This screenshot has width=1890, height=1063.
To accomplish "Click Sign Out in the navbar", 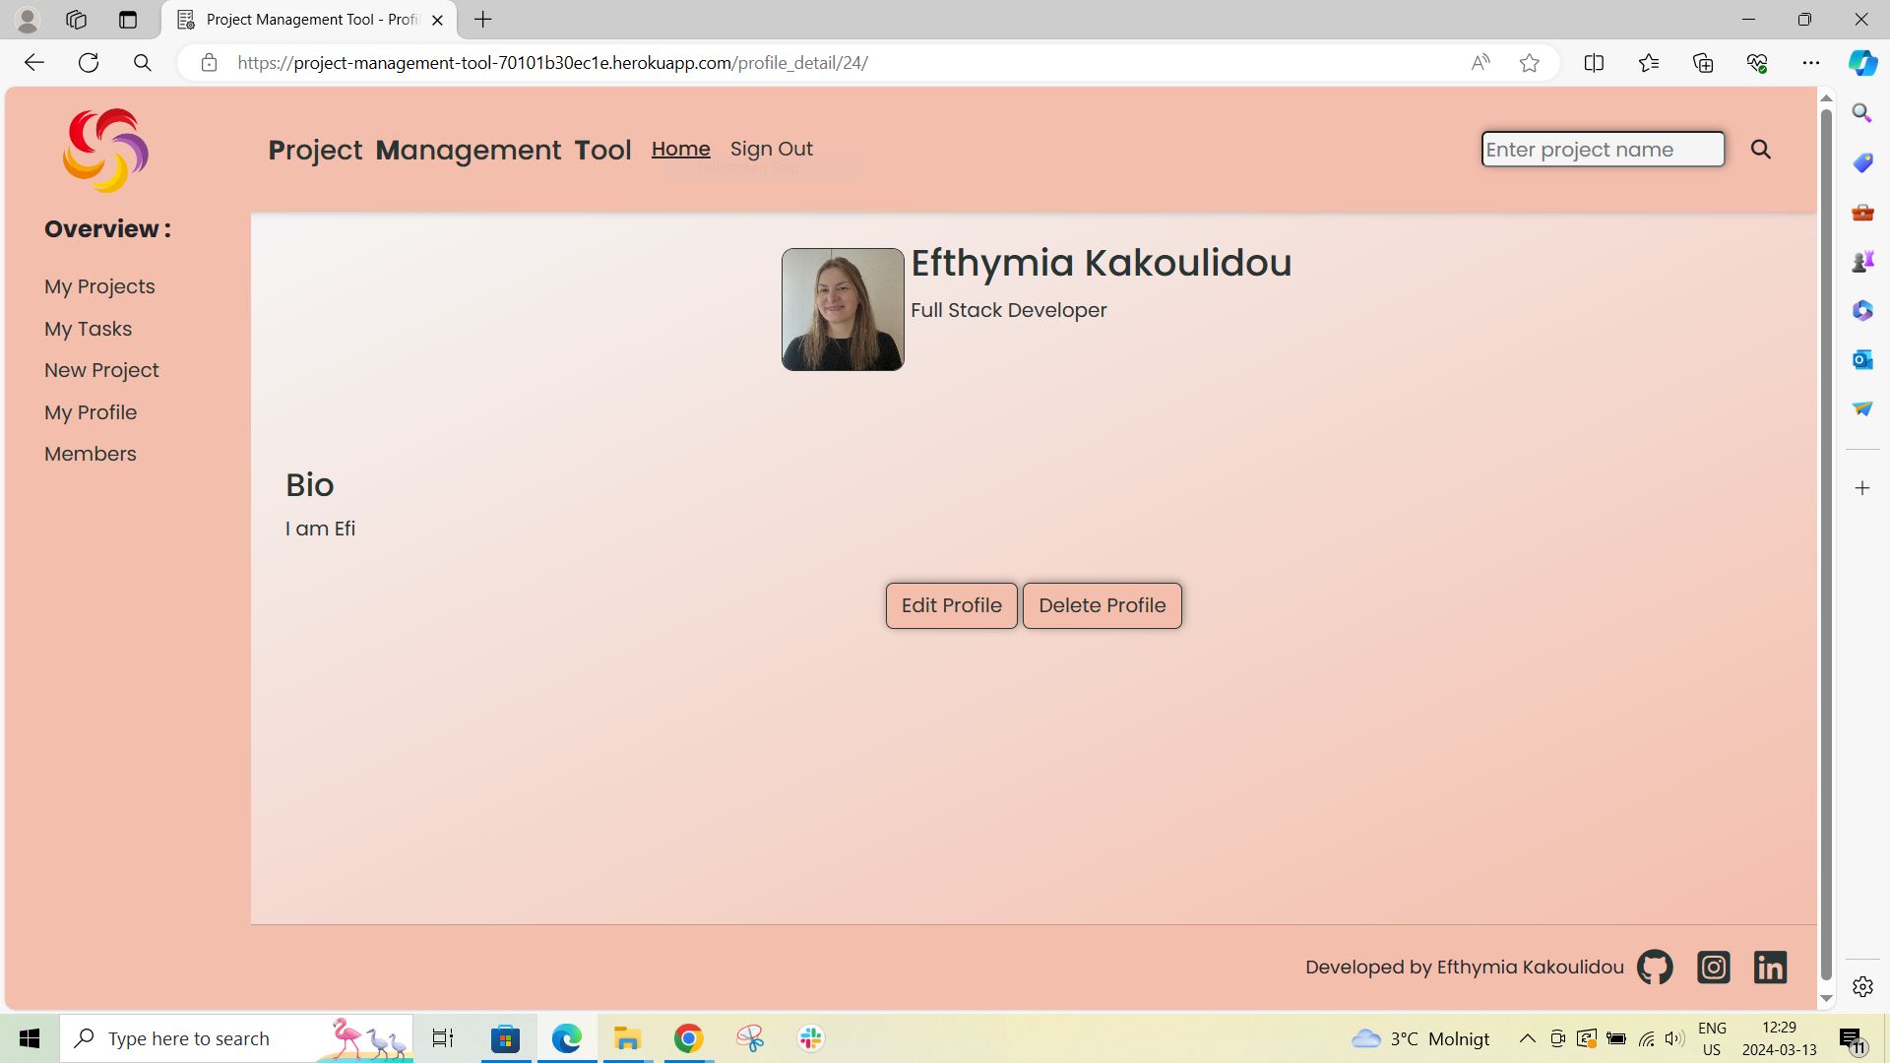I will [772, 149].
